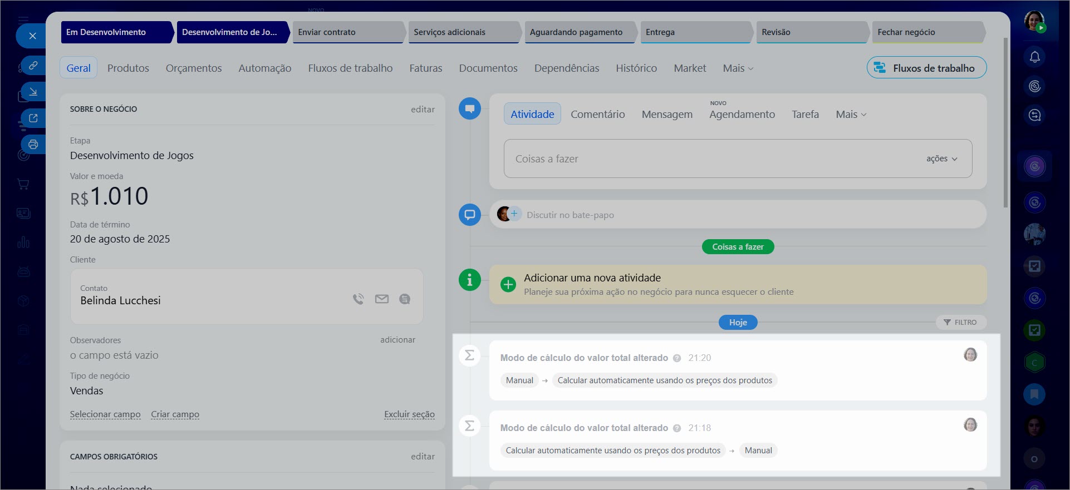Open the FILTRO timeline filter
Viewport: 1070px width, 490px height.
coord(960,323)
